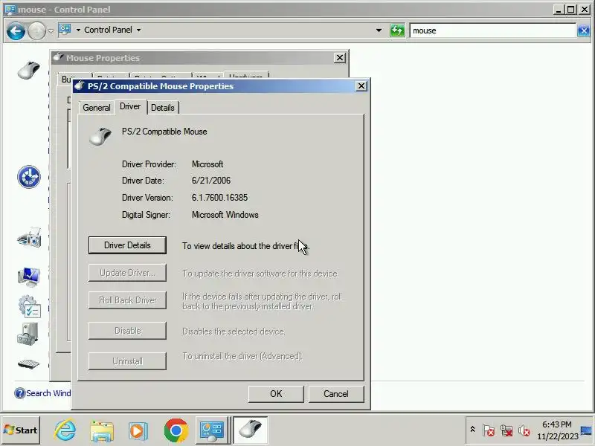Open the Mouse result icon
This screenshot has height=446, width=595.
tap(28, 70)
